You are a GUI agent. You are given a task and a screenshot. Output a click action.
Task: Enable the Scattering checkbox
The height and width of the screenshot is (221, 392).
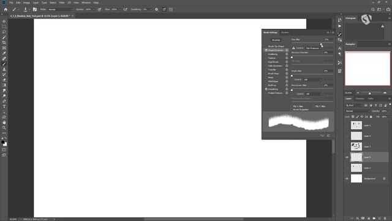pos(266,54)
